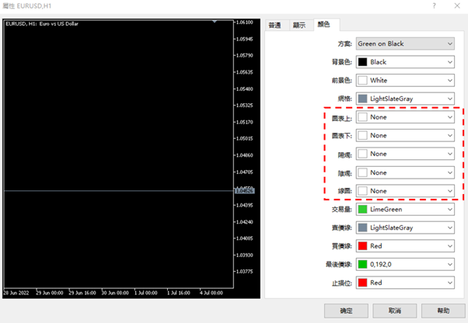Open the 圖表上 color dropdown

click(x=404, y=117)
